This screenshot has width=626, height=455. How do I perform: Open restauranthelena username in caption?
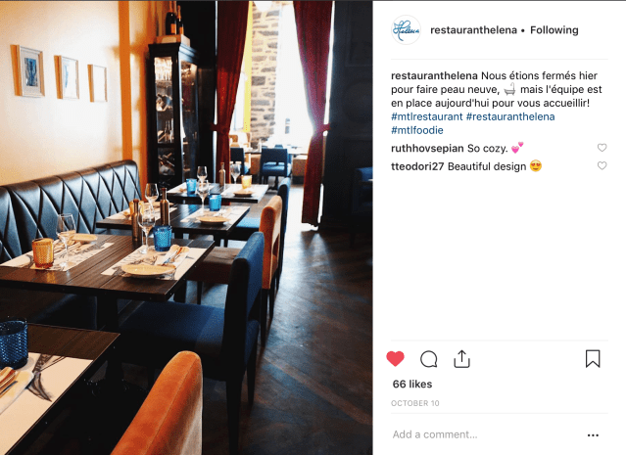click(x=434, y=75)
